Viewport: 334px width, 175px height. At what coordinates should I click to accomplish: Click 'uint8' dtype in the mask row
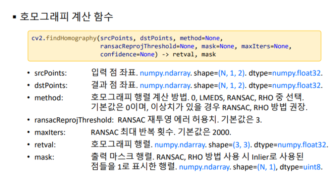(312, 167)
